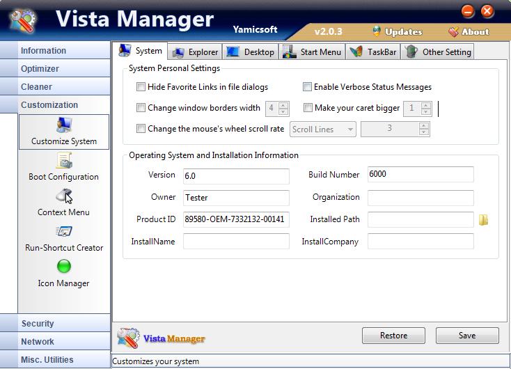511x369 pixels.
Task: Expand the Security section
Action: [x=55, y=323]
